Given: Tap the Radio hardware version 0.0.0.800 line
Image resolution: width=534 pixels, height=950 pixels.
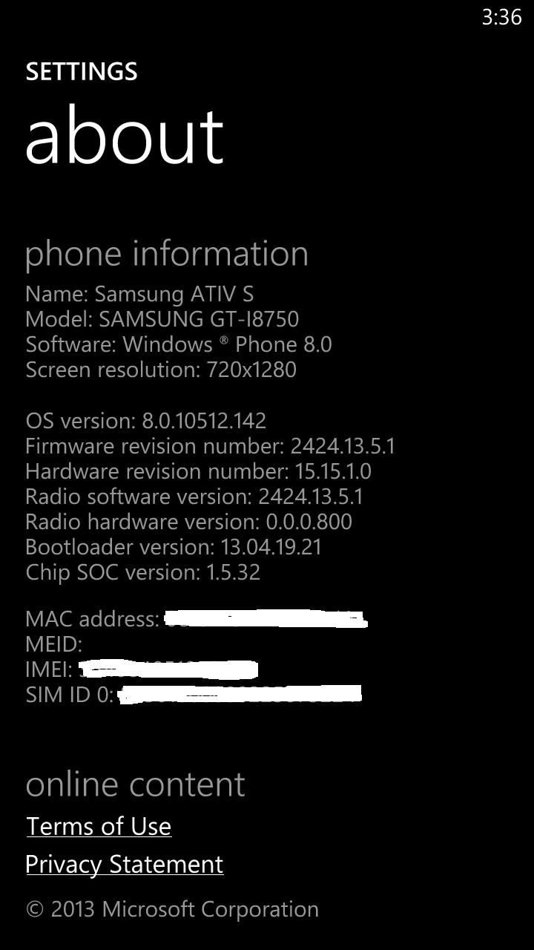Looking at the screenshot, I should click(x=188, y=522).
